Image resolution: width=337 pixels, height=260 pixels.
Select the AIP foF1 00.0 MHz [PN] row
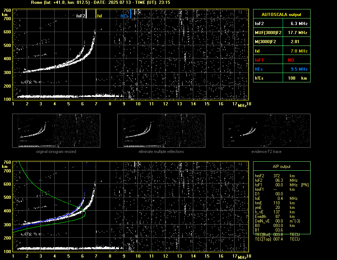click(x=282, y=185)
